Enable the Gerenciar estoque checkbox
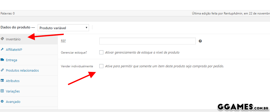Screen dimensions: 270x112 pyautogui.click(x=101, y=53)
